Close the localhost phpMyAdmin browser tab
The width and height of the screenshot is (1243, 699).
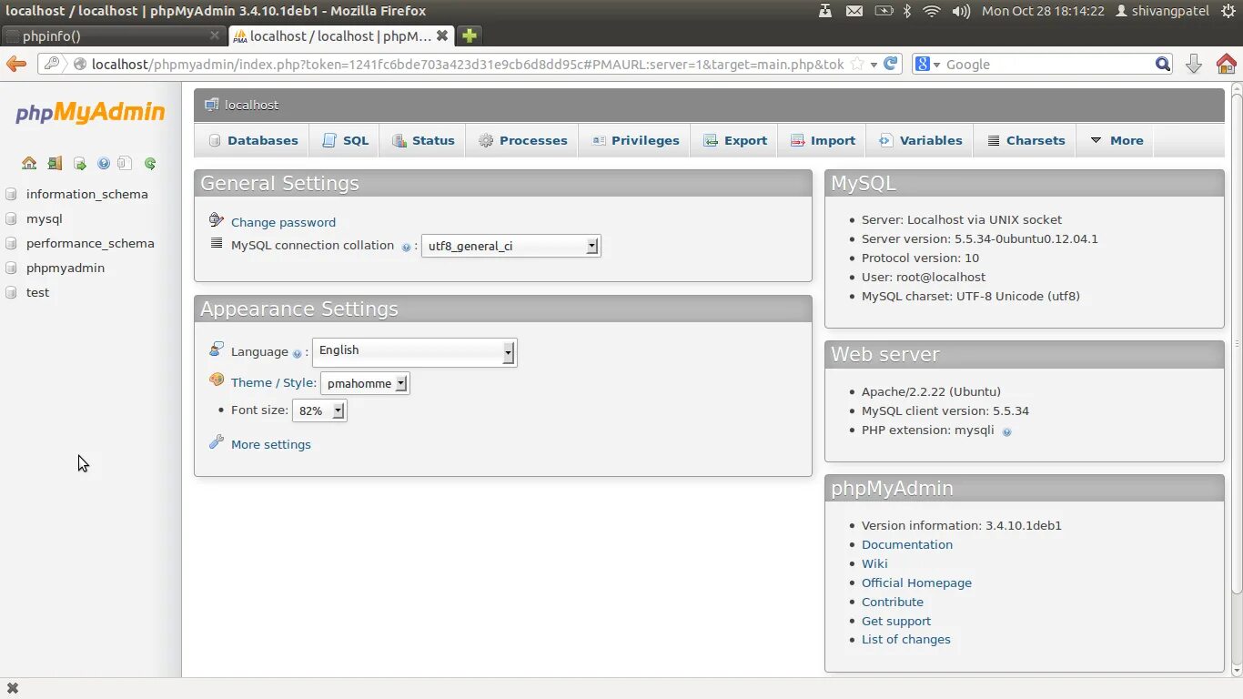[x=442, y=35]
